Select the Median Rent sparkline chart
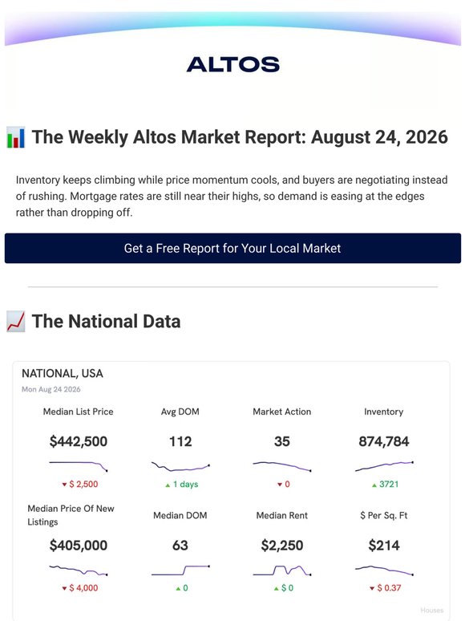Viewport: 465px width, 621px height. tap(281, 570)
